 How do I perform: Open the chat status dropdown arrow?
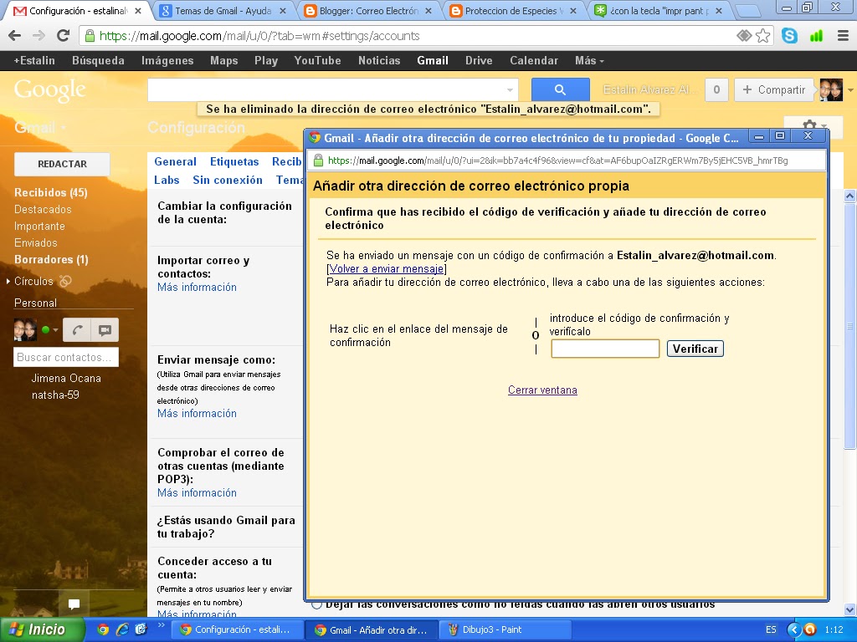click(x=55, y=330)
